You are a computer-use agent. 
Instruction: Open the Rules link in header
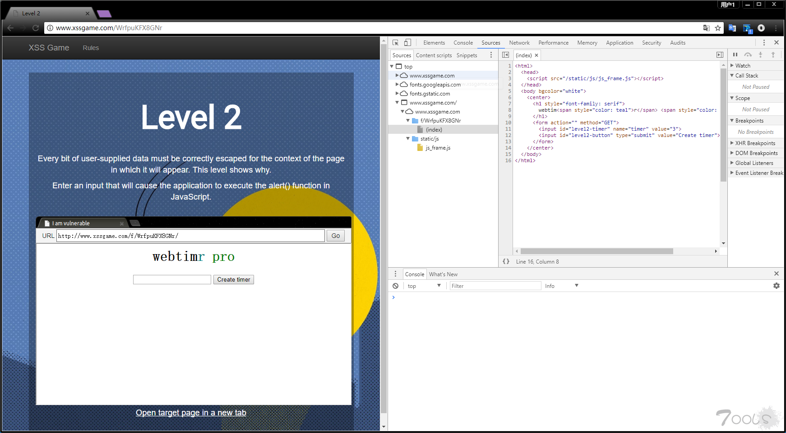[91, 48]
